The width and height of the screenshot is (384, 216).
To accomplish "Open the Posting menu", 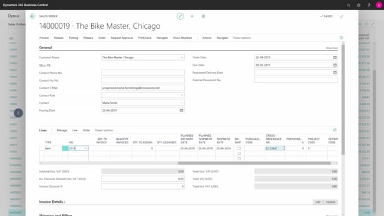I will click(73, 38).
